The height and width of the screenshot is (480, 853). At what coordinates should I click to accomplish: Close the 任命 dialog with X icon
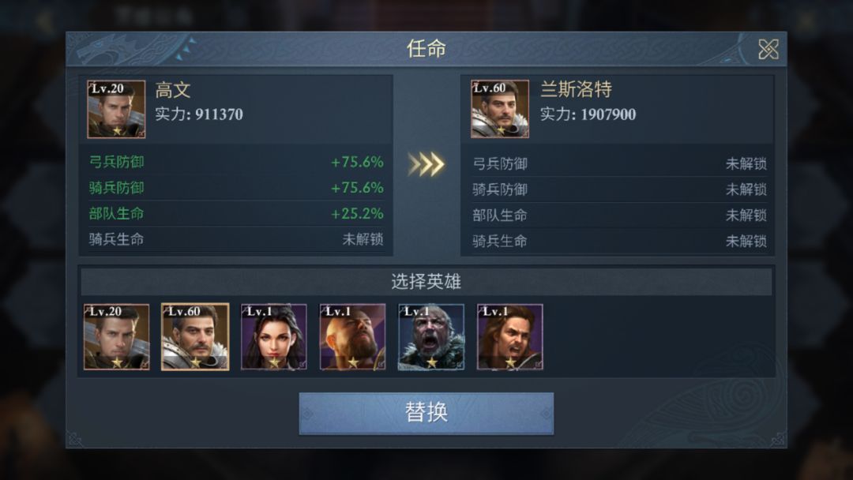(x=768, y=50)
